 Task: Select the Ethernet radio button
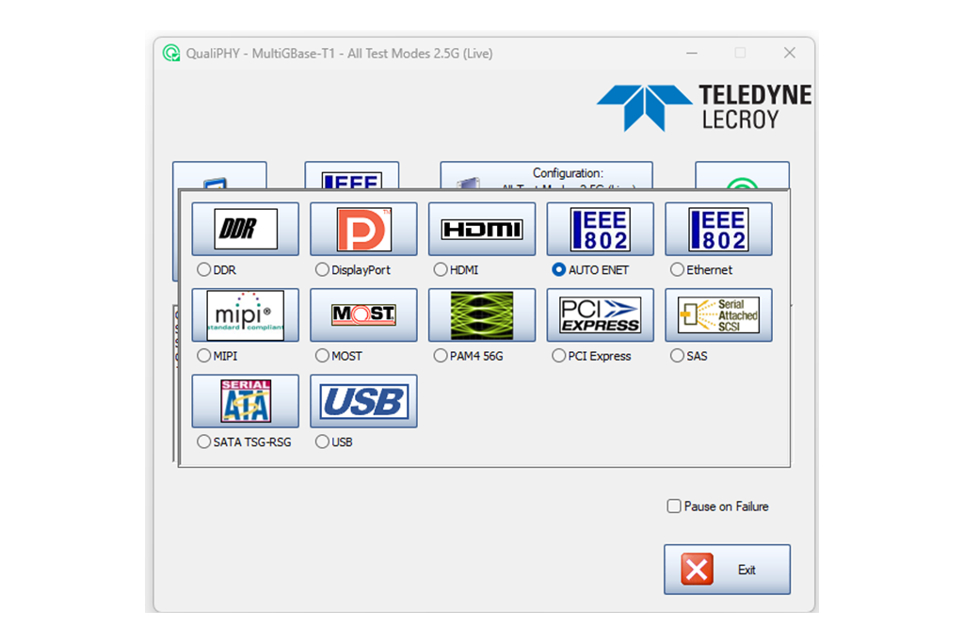click(677, 270)
